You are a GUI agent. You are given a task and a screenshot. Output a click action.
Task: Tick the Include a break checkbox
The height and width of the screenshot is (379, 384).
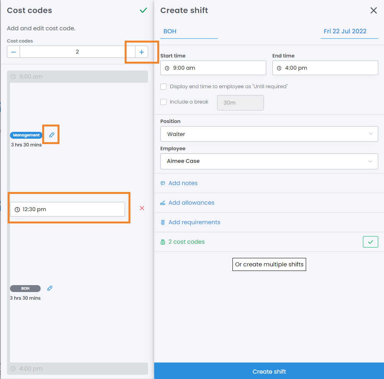tap(163, 102)
